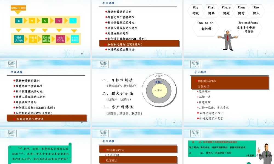This screenshot has height=164, width=274.
Task: Open the slide 18 thumbnail by its page number
Action: click(174, 123)
